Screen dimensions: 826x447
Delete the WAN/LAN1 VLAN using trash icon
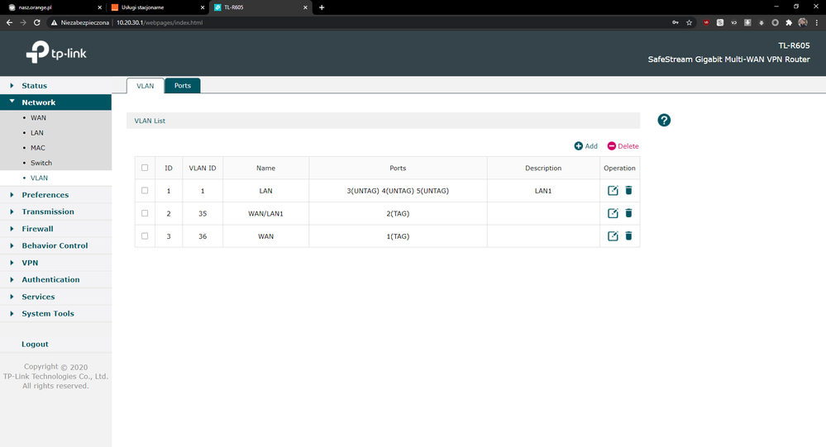coord(628,213)
